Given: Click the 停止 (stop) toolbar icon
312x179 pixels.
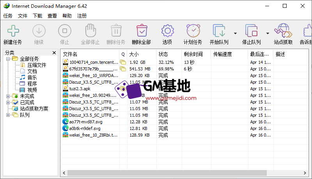Looking at the screenshot, I should click(65, 31).
